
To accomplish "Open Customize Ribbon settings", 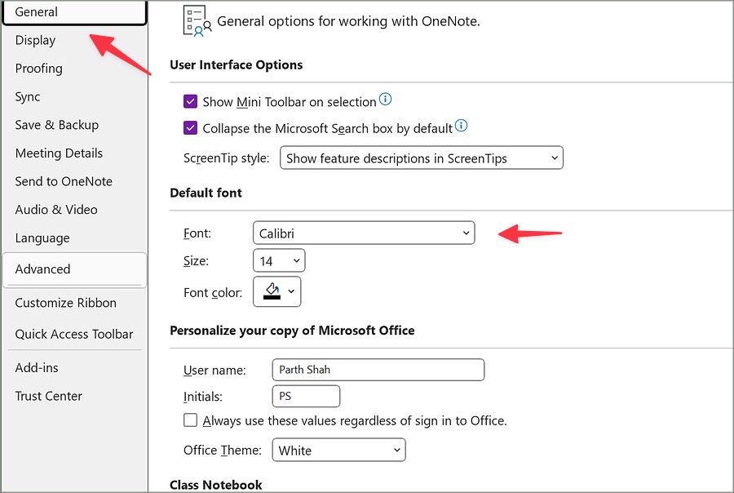I will point(65,303).
